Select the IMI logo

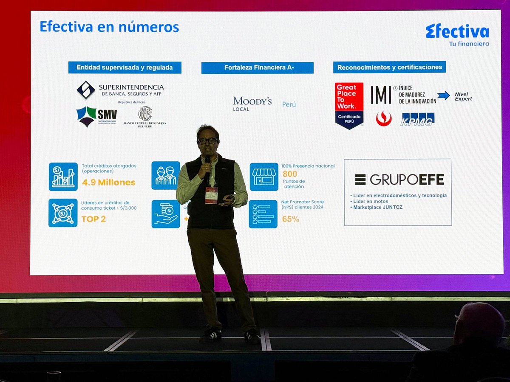pyautogui.click(x=381, y=95)
